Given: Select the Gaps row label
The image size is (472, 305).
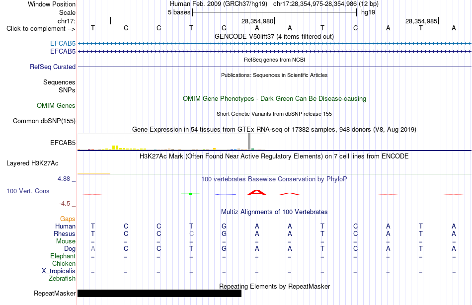Looking at the screenshot, I should click(x=68, y=219).
